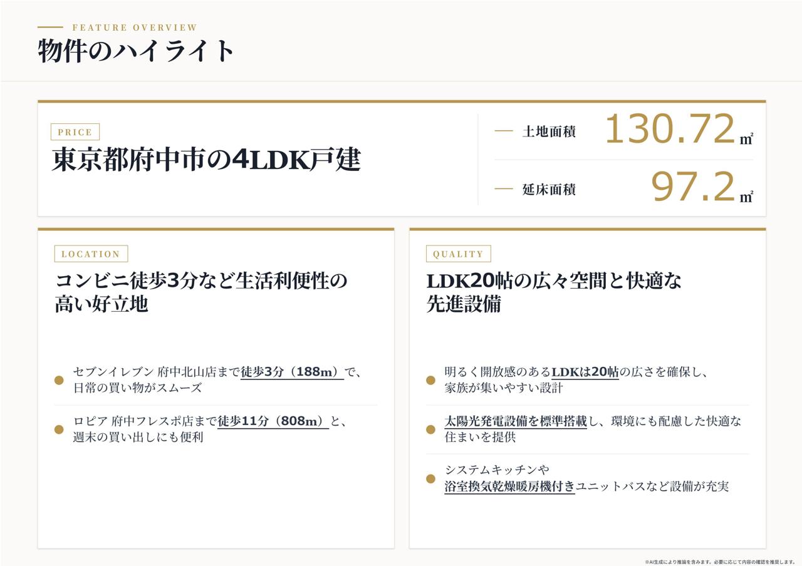Click the FEATURE OVERVIEW header text

[x=135, y=28]
